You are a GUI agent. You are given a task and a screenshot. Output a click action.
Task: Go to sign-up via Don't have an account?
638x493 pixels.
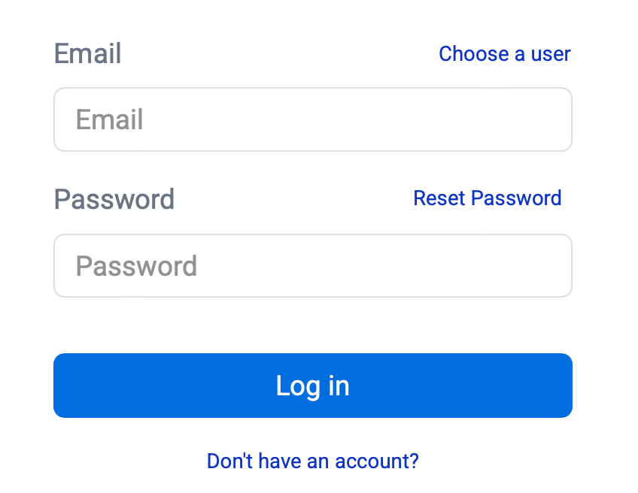(312, 461)
